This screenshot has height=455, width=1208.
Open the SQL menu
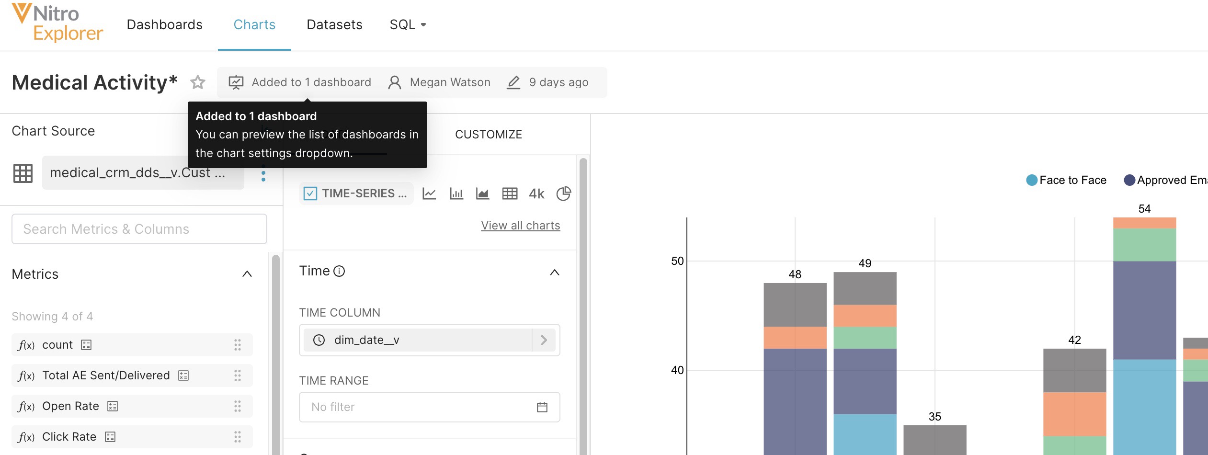408,24
